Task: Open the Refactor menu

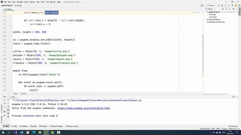Action: [x=32, y=2]
